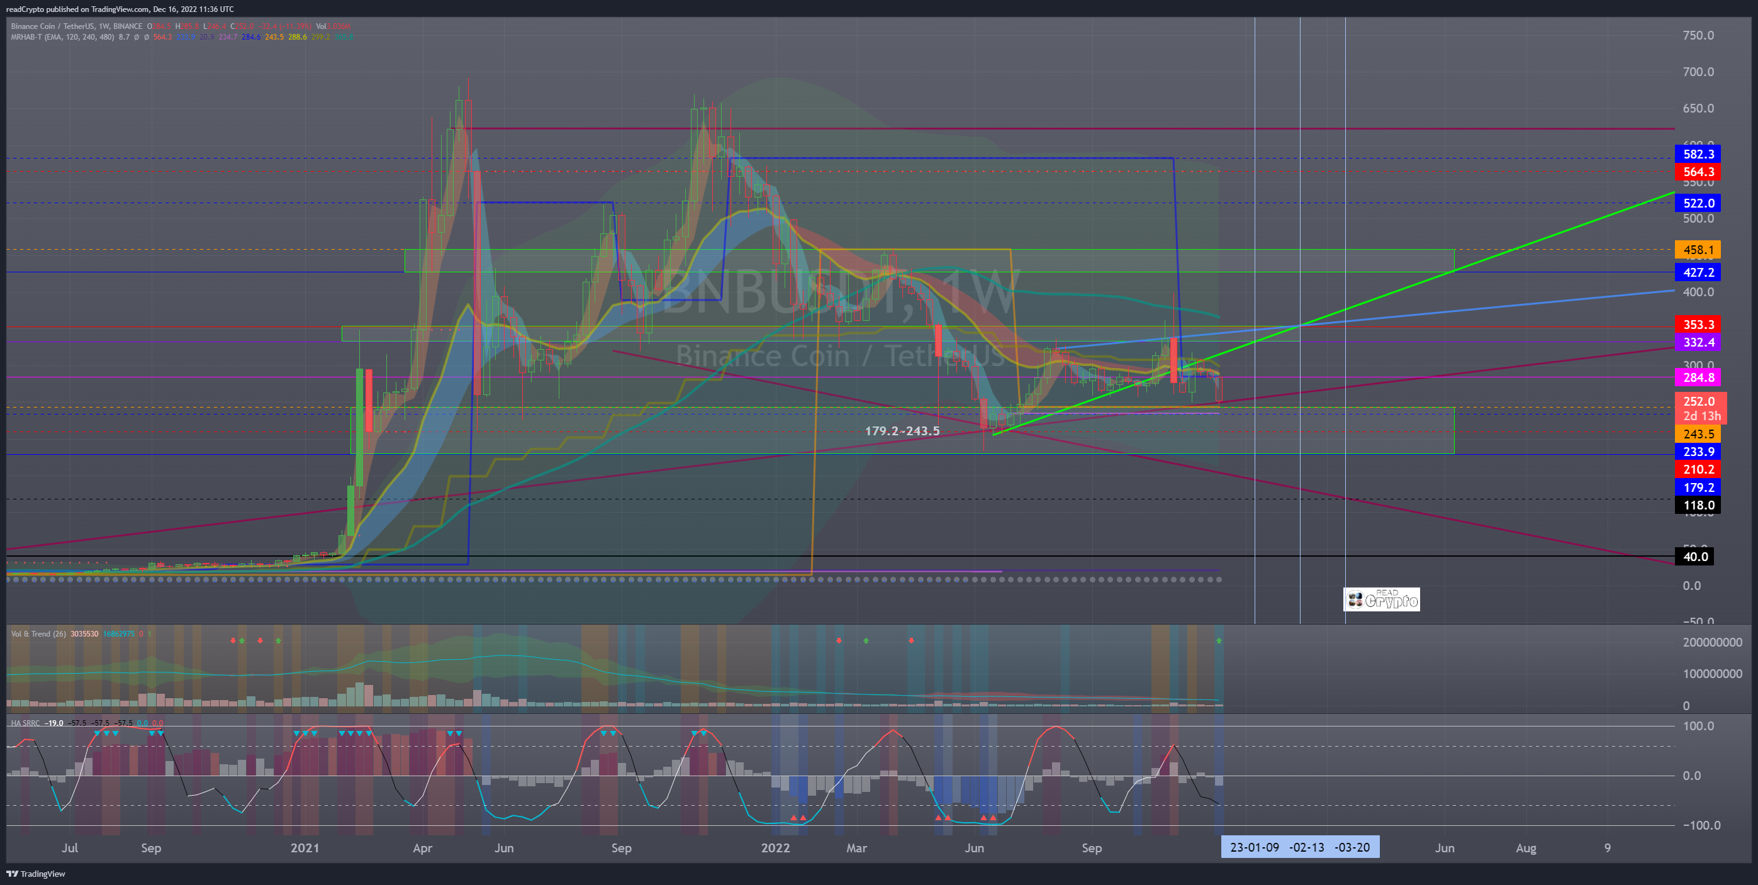
Task: Click the black 40.0 price label
Action: tap(1694, 557)
